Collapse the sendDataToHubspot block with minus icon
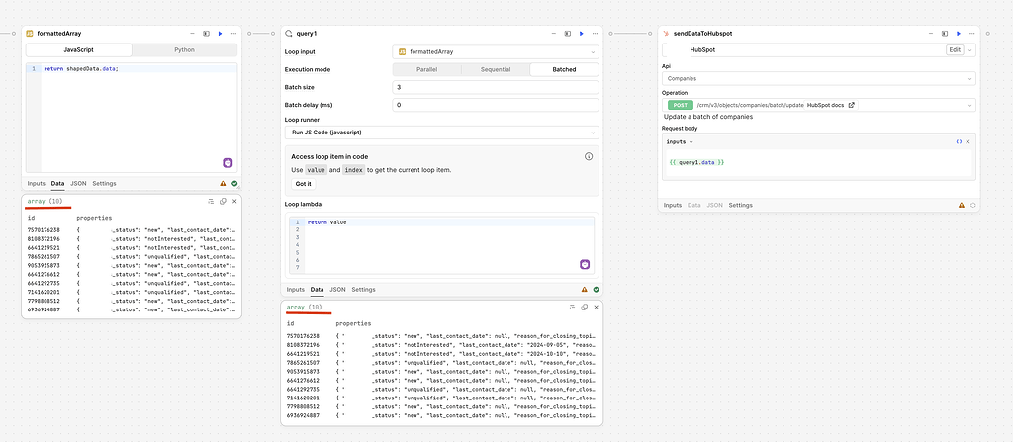 click(x=931, y=33)
